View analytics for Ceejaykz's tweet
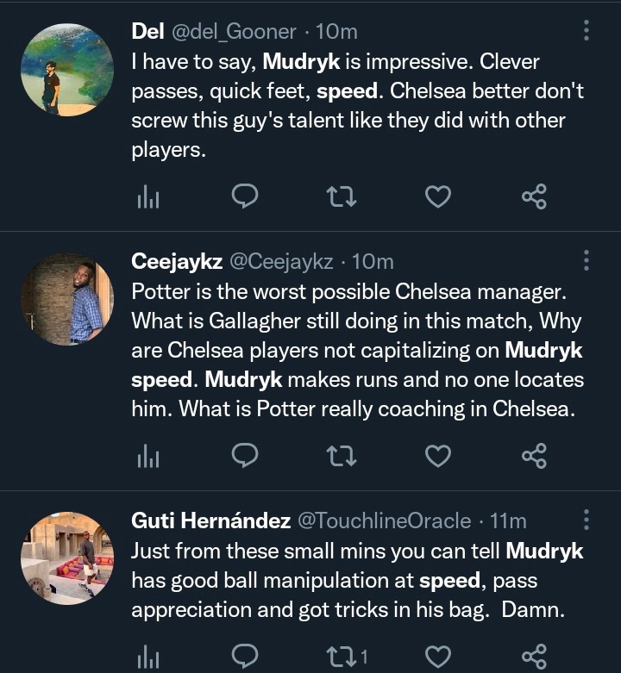 pyautogui.click(x=148, y=455)
